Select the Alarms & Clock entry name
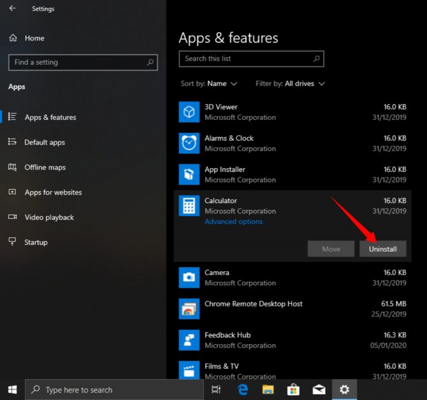Image resolution: width=427 pixels, height=400 pixels. pyautogui.click(x=229, y=138)
